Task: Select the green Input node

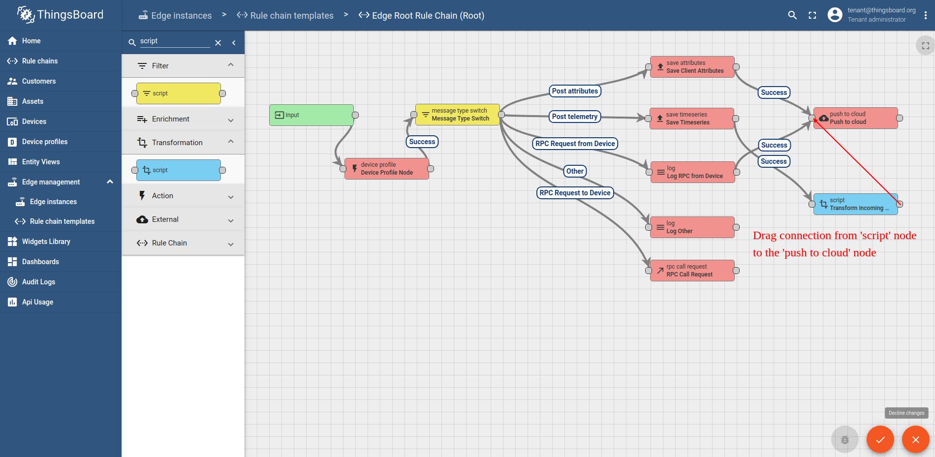Action: pos(312,115)
